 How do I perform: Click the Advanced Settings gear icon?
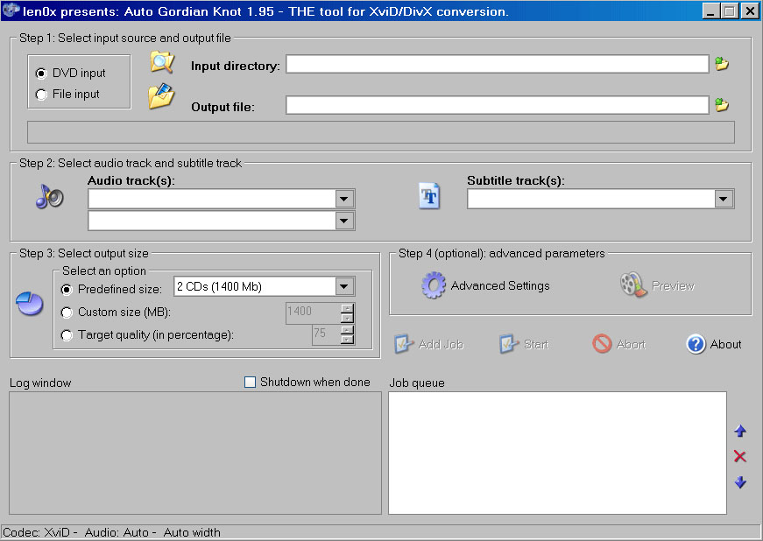(433, 285)
